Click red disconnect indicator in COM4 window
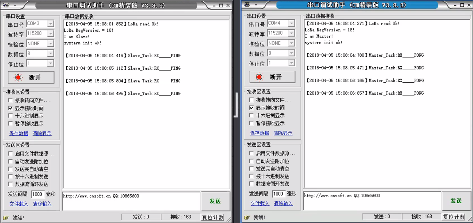The height and width of the screenshot is (223, 473). tap(259, 77)
